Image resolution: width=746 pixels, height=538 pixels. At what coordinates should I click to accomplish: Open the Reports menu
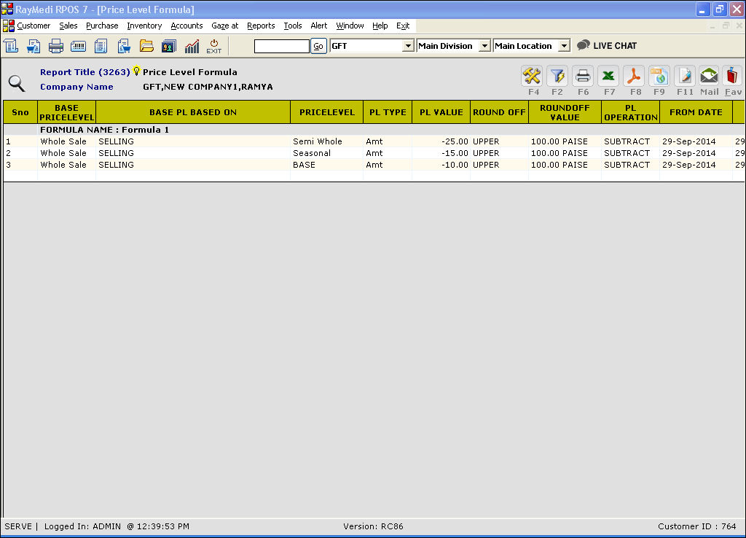click(261, 26)
